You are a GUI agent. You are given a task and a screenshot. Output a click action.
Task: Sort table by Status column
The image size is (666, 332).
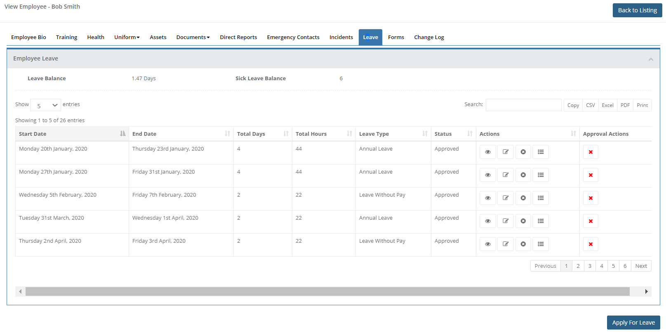(x=454, y=134)
